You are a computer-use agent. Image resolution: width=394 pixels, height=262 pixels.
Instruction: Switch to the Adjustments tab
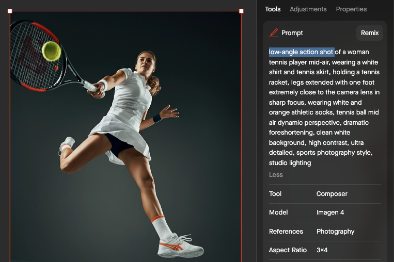point(308,9)
